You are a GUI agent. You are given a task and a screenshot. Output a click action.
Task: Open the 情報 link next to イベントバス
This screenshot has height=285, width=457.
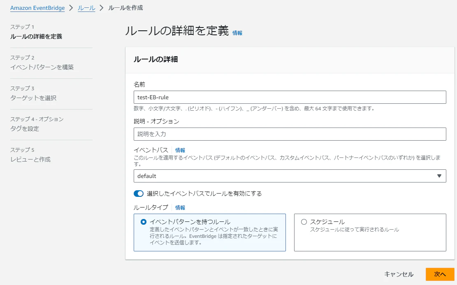click(180, 150)
